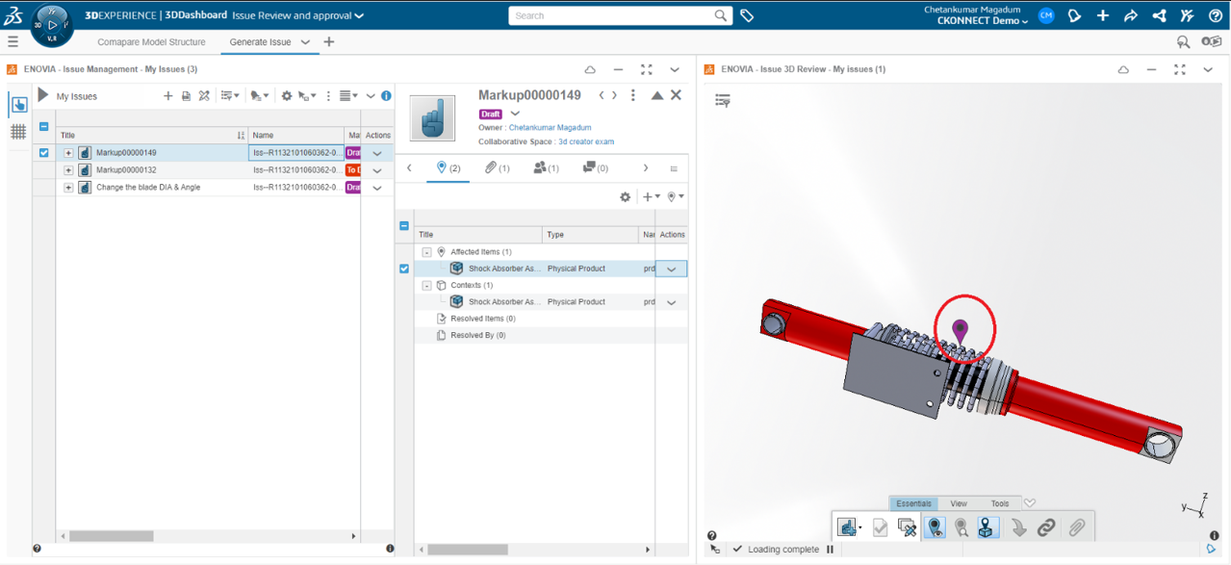Open the 6WTags tag icon
Viewport: 1231px width, 565px height.
tap(747, 15)
